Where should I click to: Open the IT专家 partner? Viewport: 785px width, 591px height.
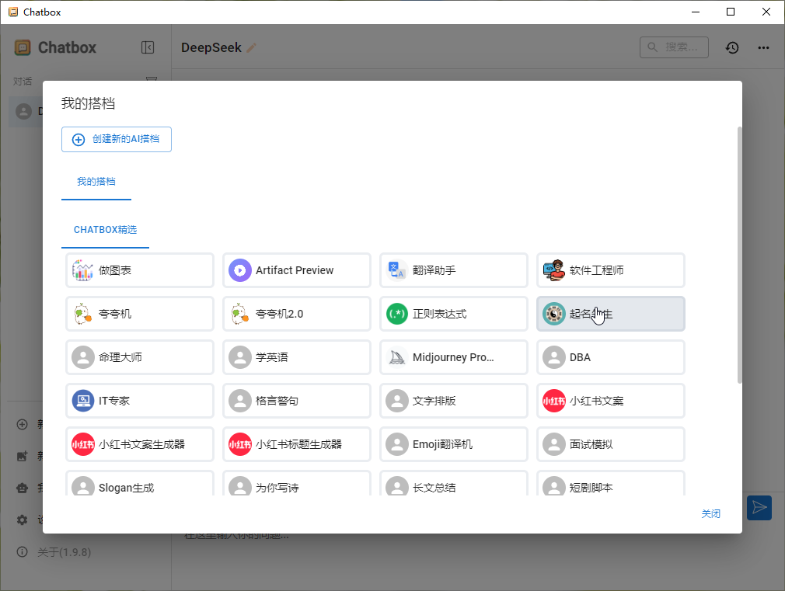pos(140,401)
